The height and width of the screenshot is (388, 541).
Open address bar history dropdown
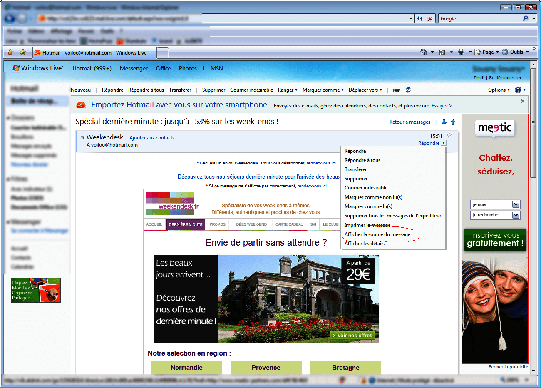[411, 19]
